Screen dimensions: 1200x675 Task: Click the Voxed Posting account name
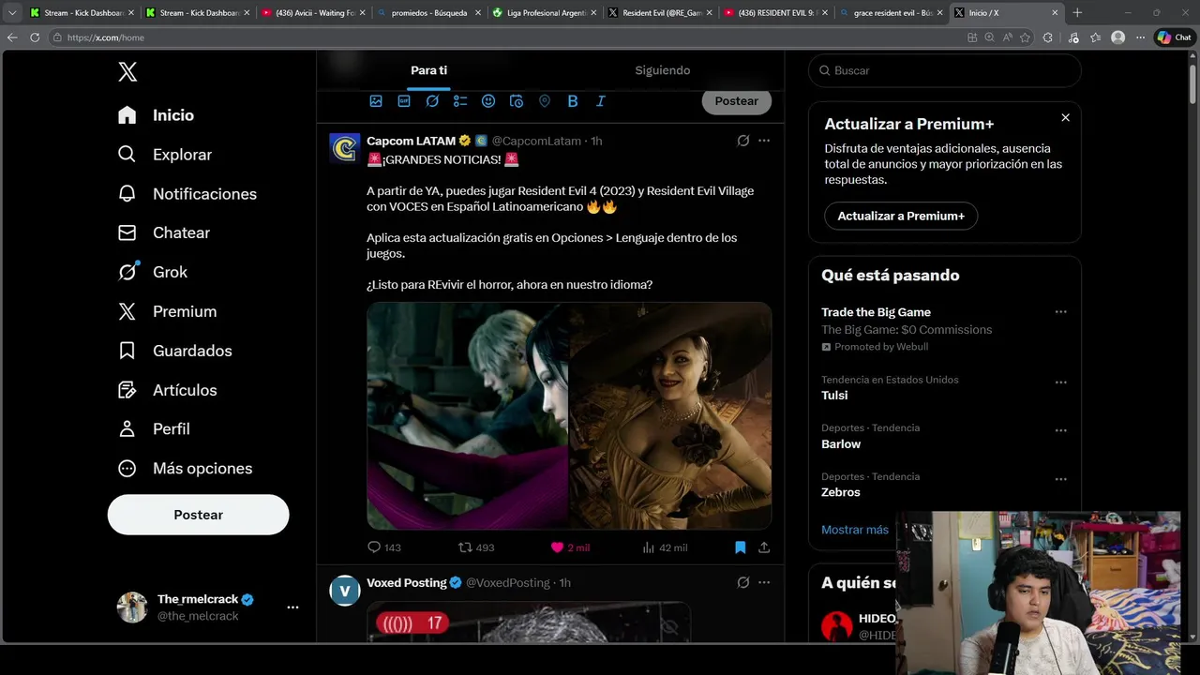click(x=406, y=583)
